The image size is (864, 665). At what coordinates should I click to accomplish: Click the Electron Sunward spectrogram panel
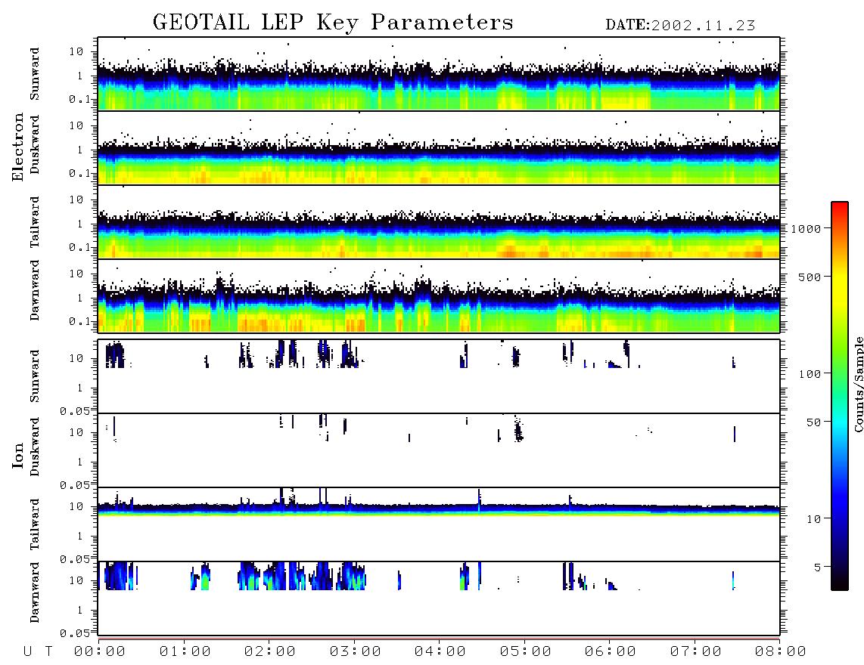[x=439, y=74]
